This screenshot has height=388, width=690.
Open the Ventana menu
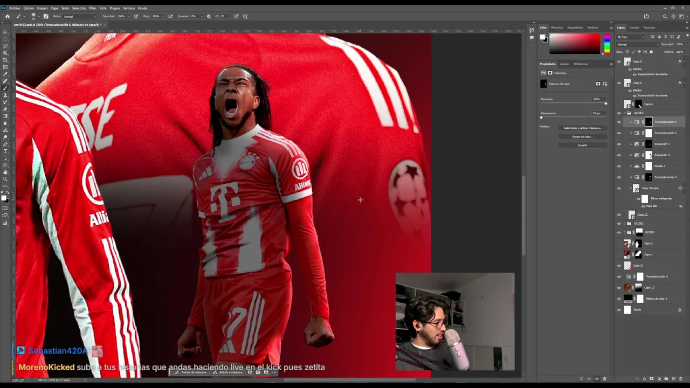(129, 8)
